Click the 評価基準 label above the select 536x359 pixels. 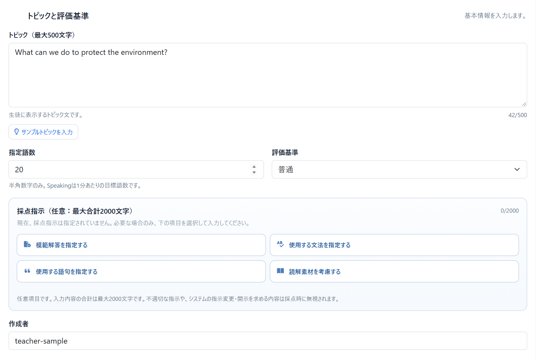(x=285, y=152)
